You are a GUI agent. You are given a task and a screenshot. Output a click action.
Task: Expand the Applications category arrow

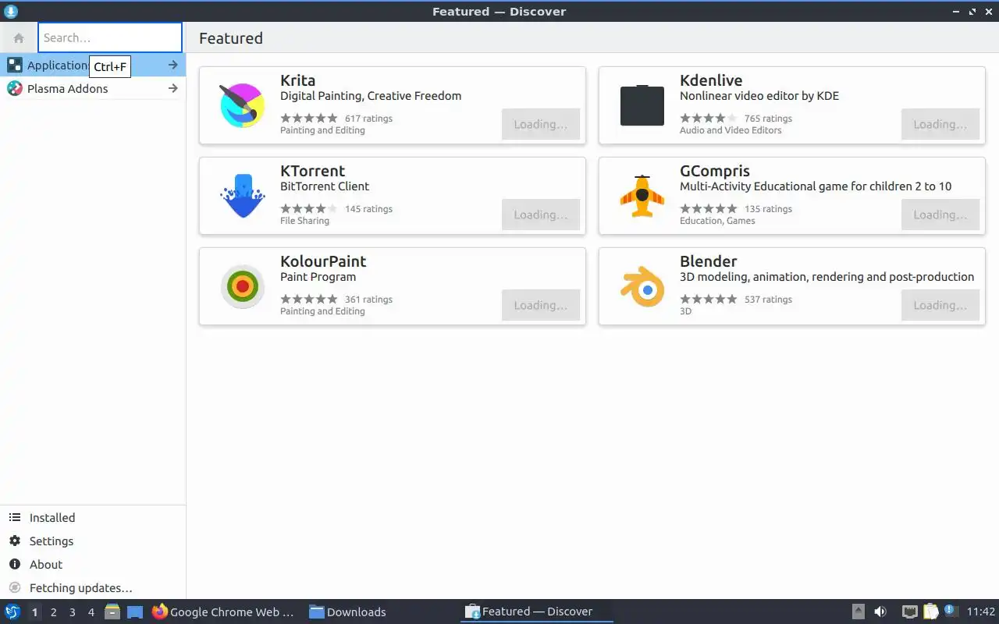[x=173, y=65]
